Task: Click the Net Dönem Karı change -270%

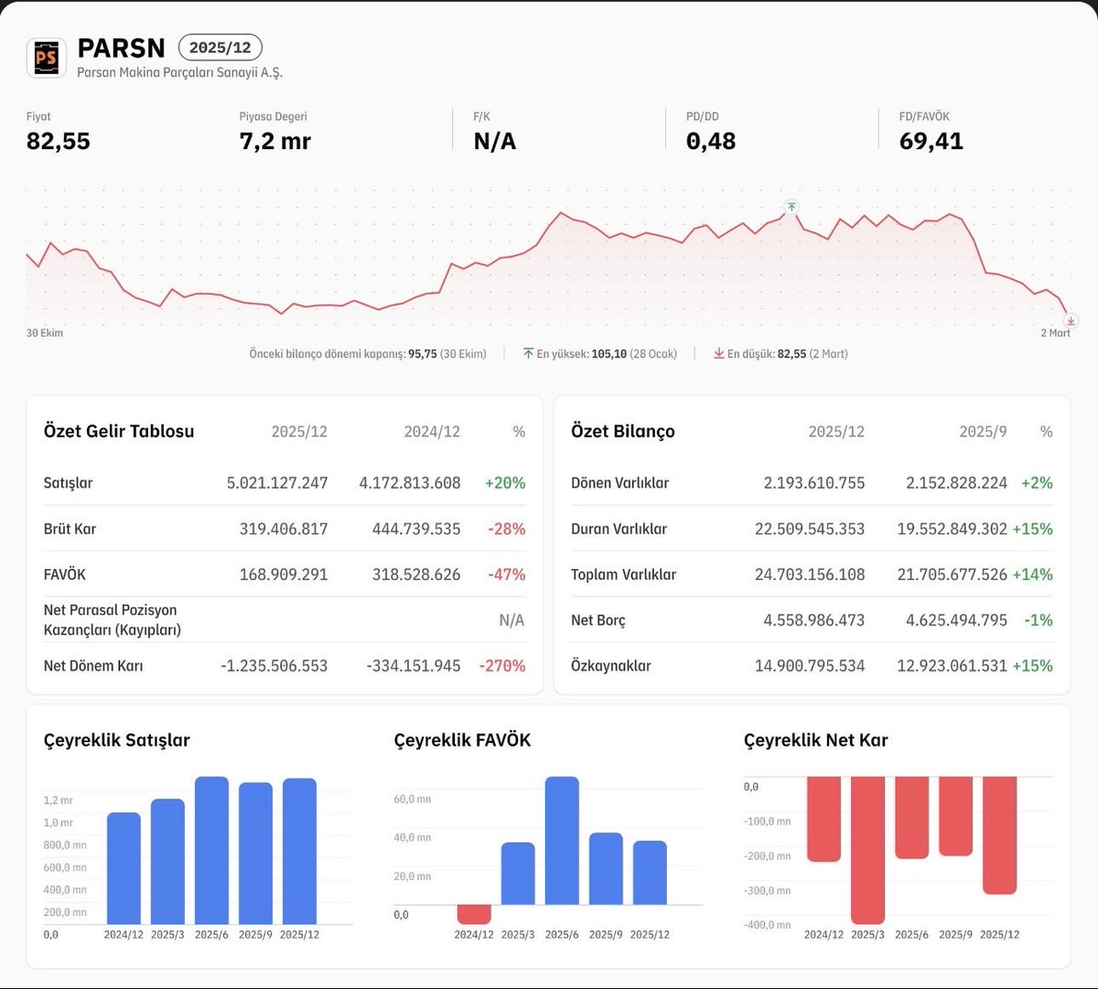Action: coord(502,666)
